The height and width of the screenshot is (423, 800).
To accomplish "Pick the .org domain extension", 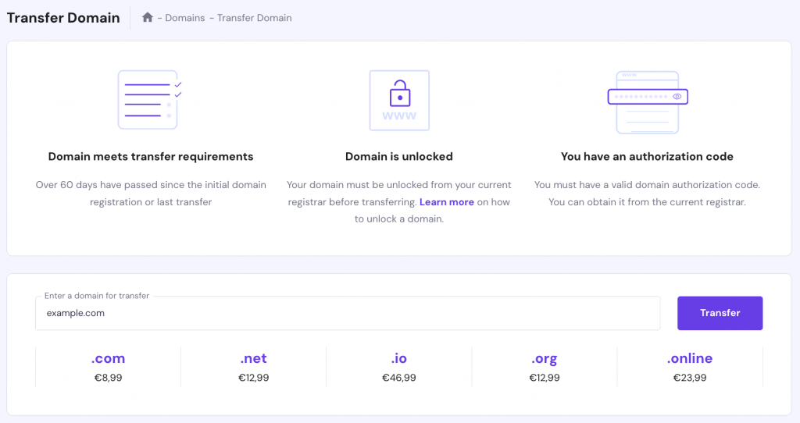I will coord(544,359).
